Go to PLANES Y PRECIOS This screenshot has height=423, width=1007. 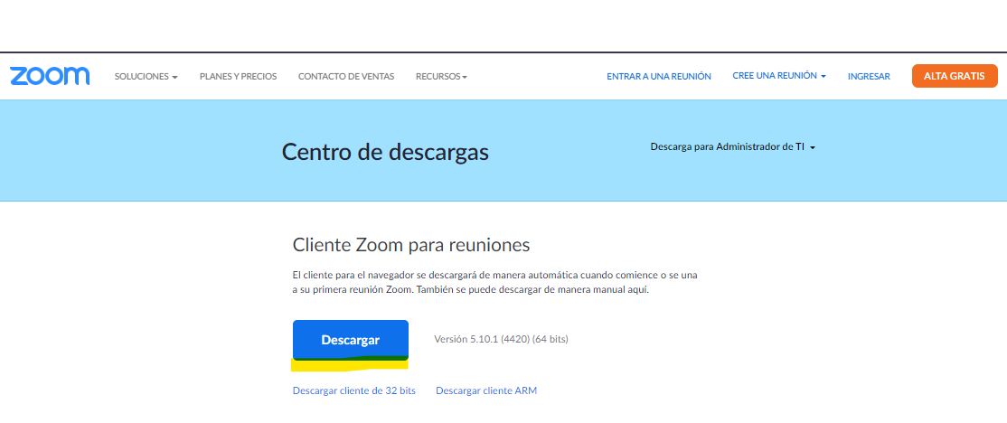point(239,77)
